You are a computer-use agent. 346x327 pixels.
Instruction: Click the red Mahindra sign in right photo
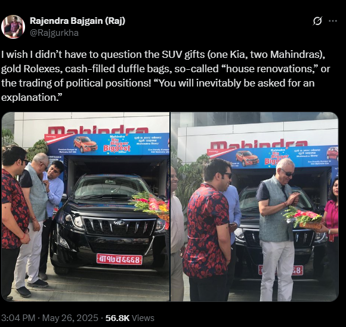coord(259,144)
